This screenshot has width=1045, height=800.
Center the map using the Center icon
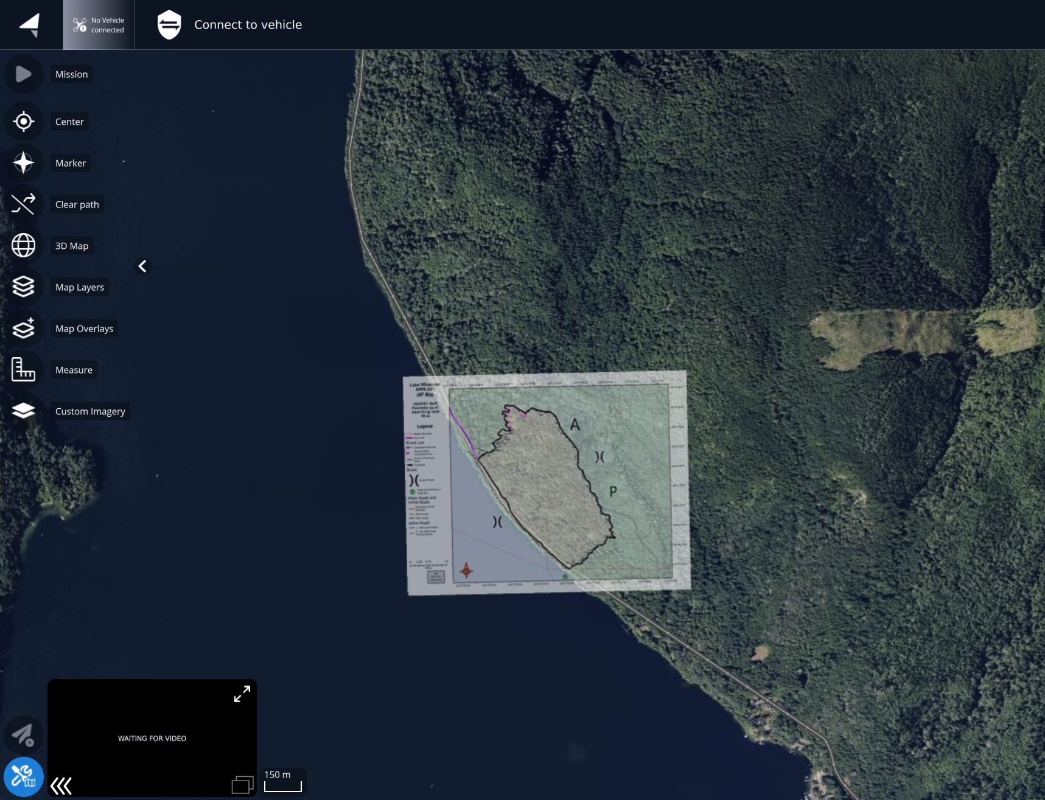click(x=23, y=122)
